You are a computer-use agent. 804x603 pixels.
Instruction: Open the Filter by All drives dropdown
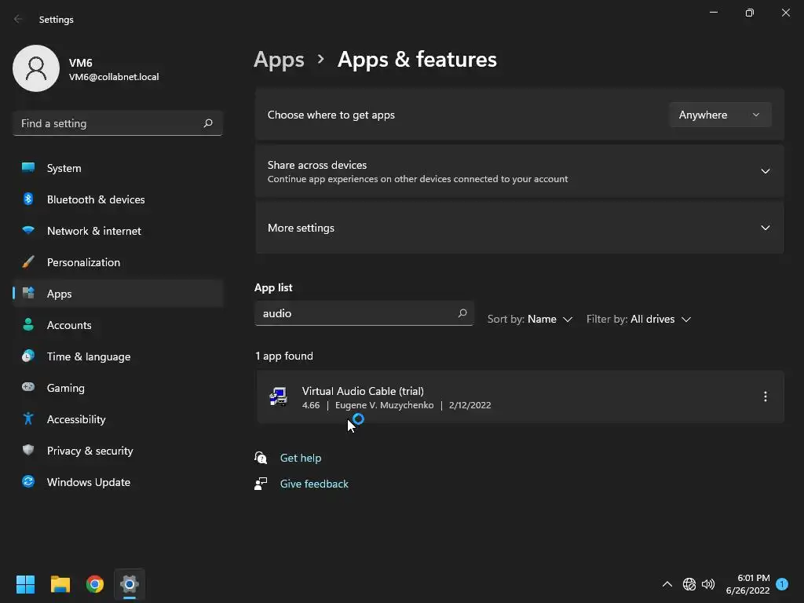(x=638, y=320)
